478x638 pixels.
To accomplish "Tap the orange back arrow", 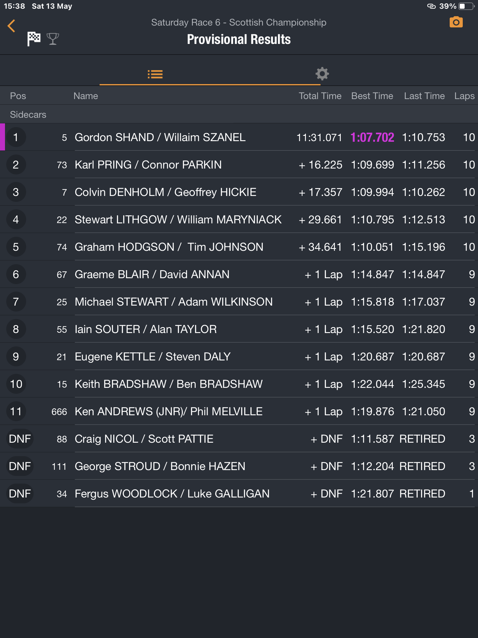I will [12, 26].
